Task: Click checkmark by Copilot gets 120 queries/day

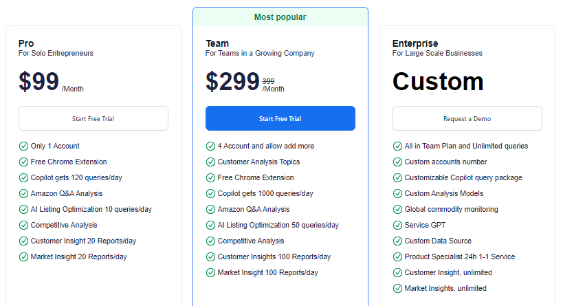Action: pos(23,177)
